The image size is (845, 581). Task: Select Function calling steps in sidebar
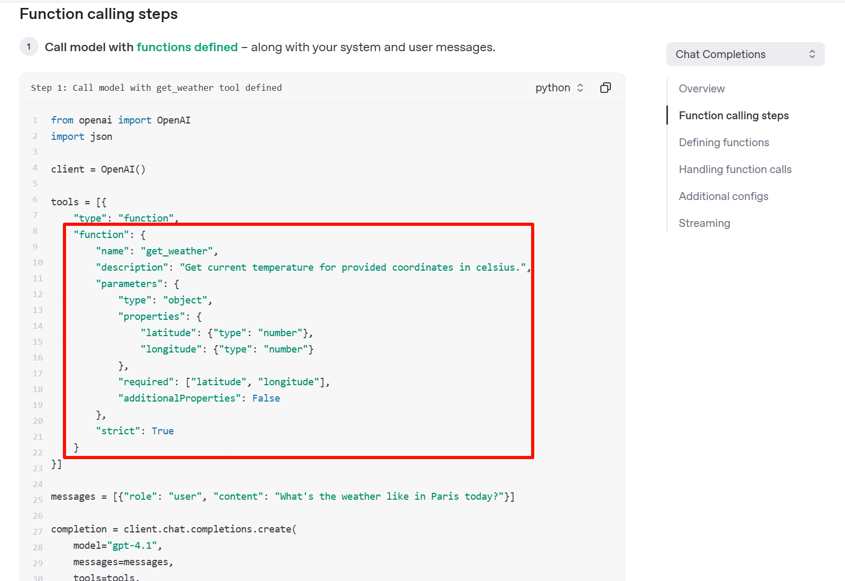coord(733,116)
